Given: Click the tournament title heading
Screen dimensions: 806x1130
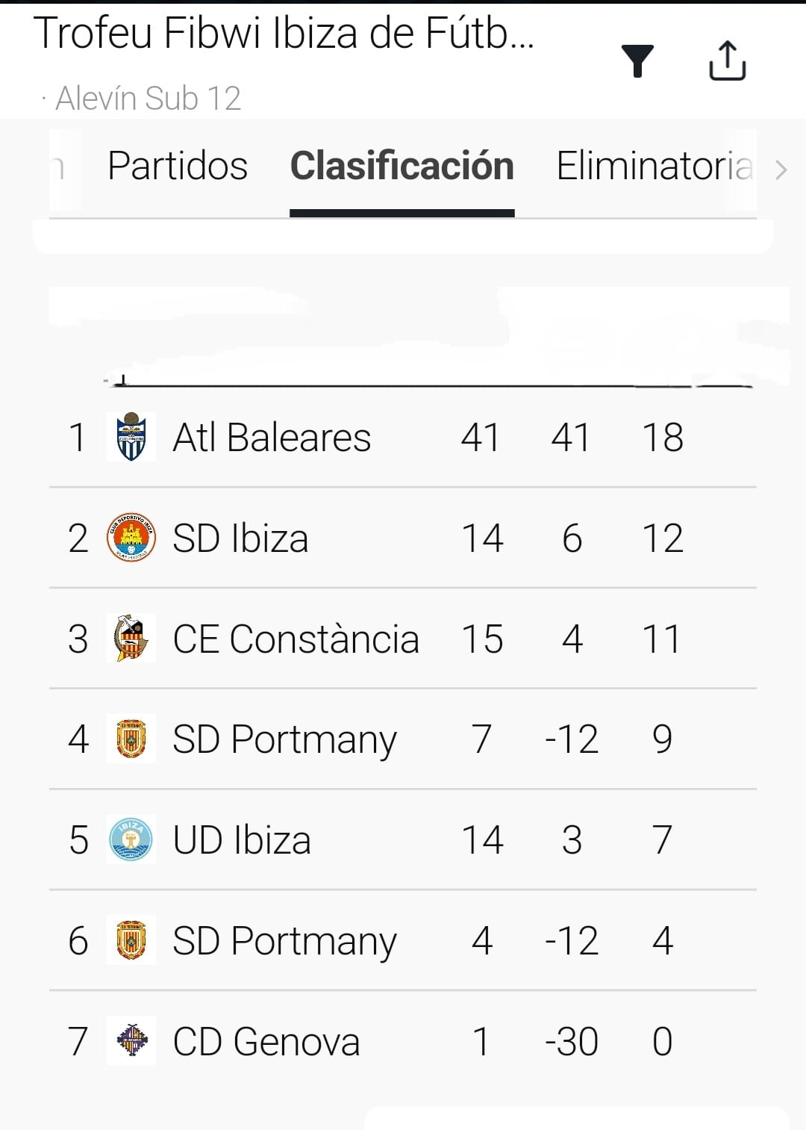Looking at the screenshot, I should [x=284, y=34].
